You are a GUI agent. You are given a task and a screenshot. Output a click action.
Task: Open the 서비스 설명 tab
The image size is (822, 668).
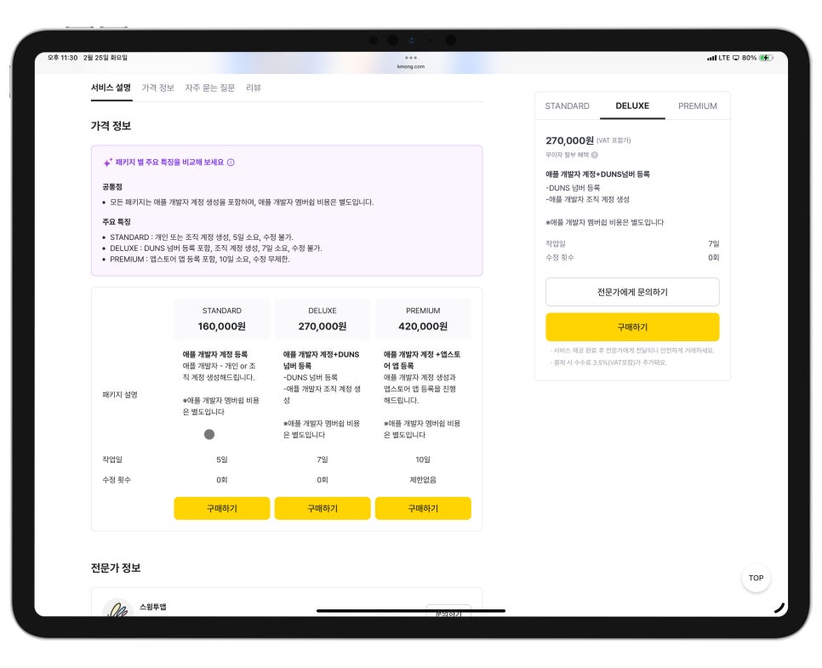[x=111, y=88]
